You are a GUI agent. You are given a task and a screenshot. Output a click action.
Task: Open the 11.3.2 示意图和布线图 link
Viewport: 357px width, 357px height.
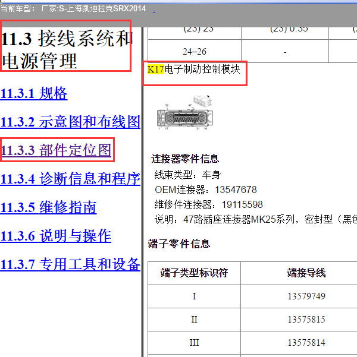pyautogui.click(x=70, y=122)
